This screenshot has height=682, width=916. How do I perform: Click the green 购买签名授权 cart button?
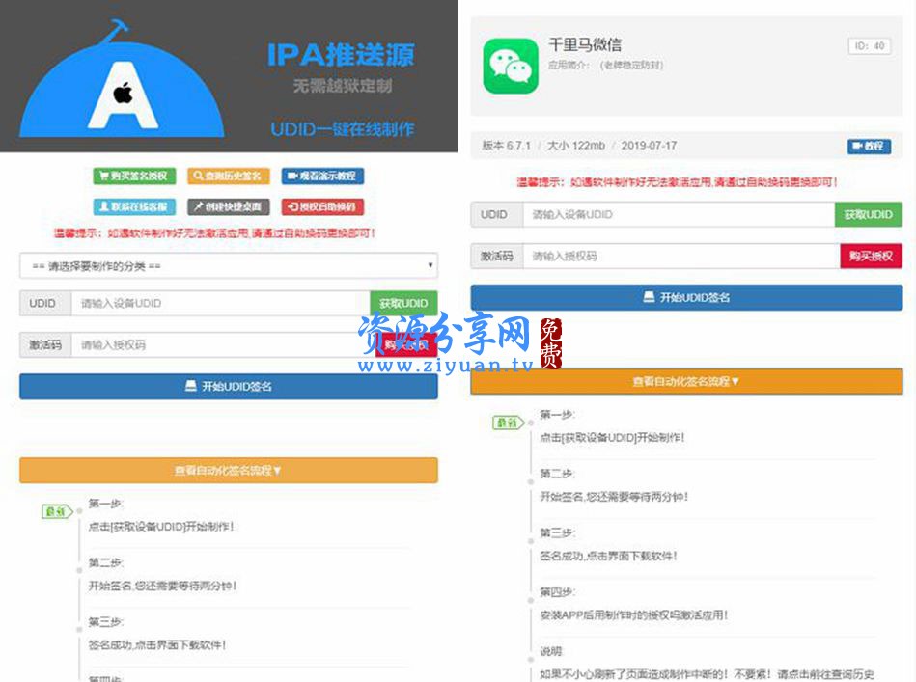pyautogui.click(x=134, y=176)
